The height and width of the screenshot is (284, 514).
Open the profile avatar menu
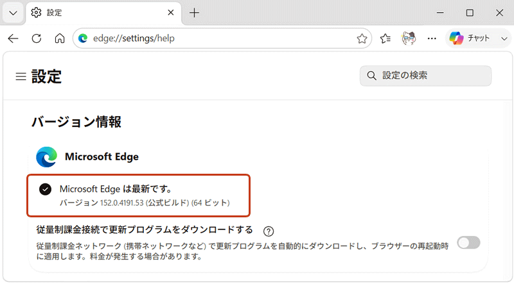[409, 38]
